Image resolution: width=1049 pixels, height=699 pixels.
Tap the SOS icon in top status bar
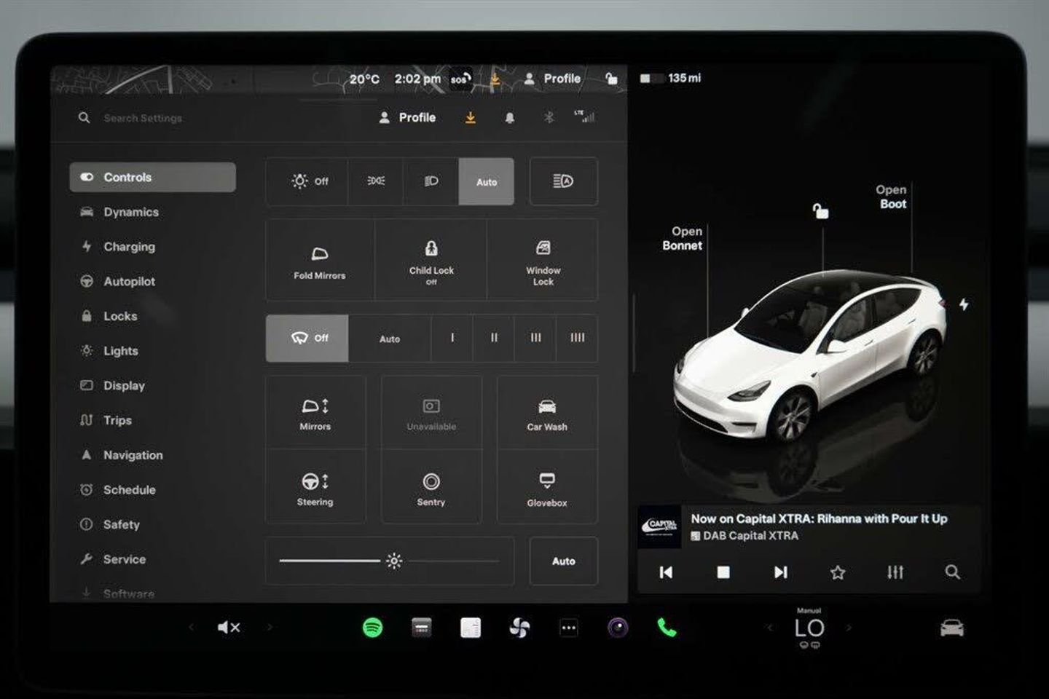point(460,79)
